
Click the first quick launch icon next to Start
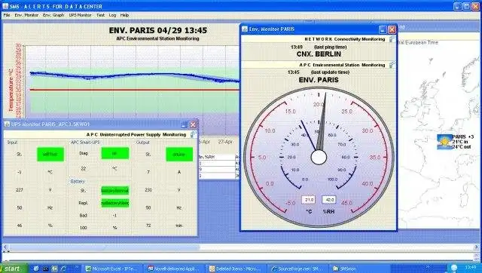point(36,268)
